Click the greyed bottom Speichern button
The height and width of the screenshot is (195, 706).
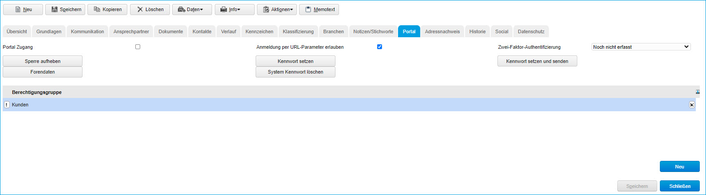tap(637, 186)
